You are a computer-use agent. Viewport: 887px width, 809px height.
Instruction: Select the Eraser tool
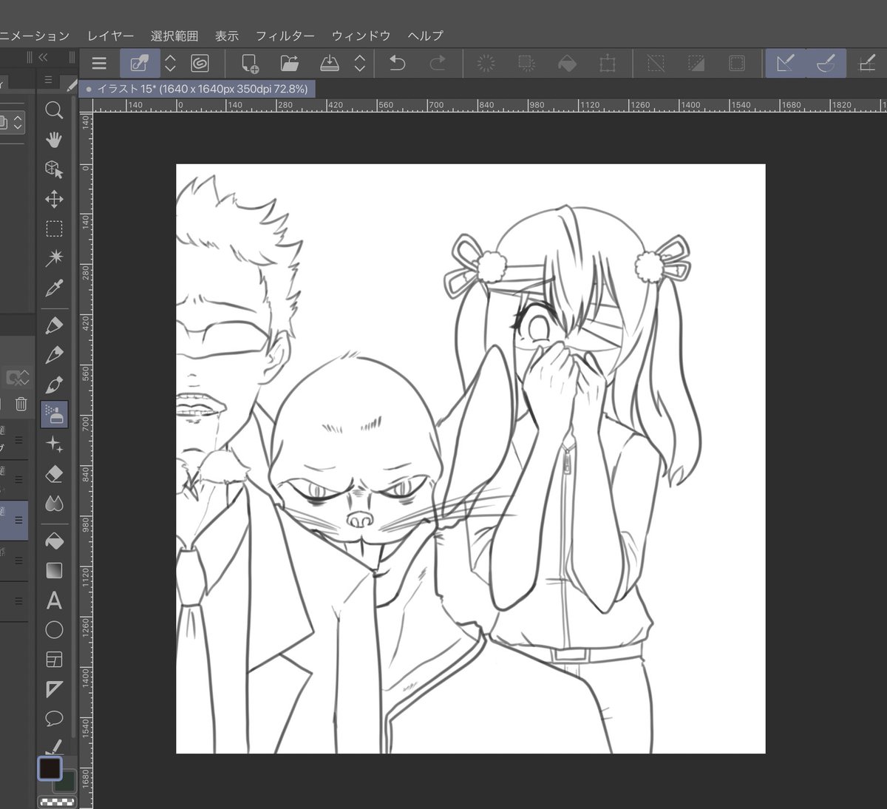tap(54, 473)
